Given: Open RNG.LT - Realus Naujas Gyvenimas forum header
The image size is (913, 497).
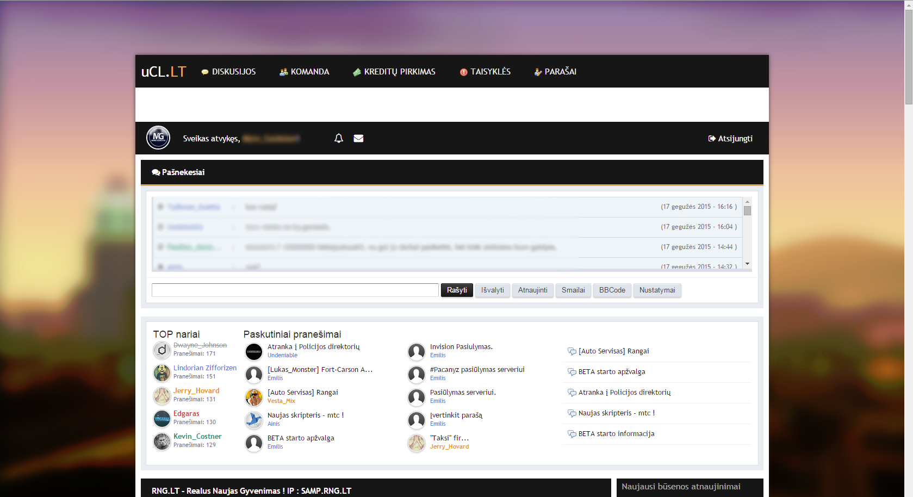Looking at the screenshot, I should [252, 491].
